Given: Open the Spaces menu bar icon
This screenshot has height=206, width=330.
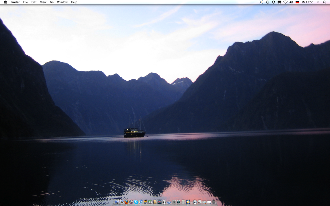Looking at the screenshot, I should (x=318, y=2).
